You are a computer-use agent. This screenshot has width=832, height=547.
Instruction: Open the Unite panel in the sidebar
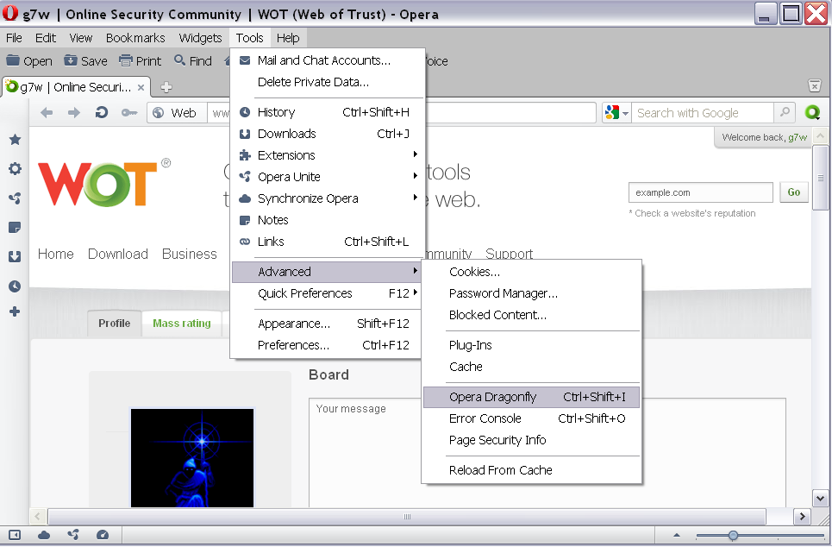pyautogui.click(x=15, y=198)
